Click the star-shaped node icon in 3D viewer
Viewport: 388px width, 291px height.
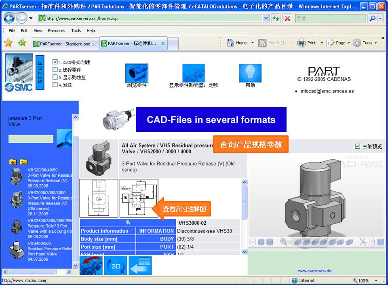[x=363, y=242]
